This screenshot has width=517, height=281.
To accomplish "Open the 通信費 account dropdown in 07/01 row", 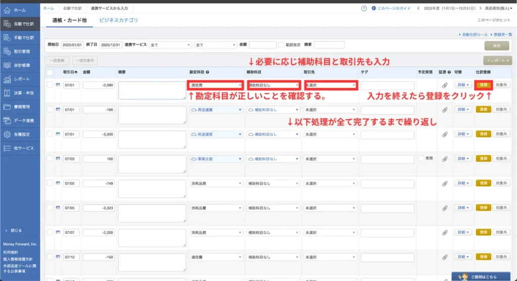I will point(216,85).
